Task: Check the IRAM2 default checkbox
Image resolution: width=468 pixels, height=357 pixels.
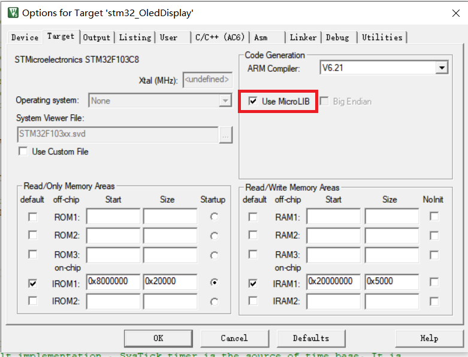Action: coord(253,301)
